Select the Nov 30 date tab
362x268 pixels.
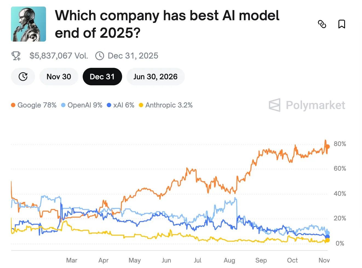(59, 77)
